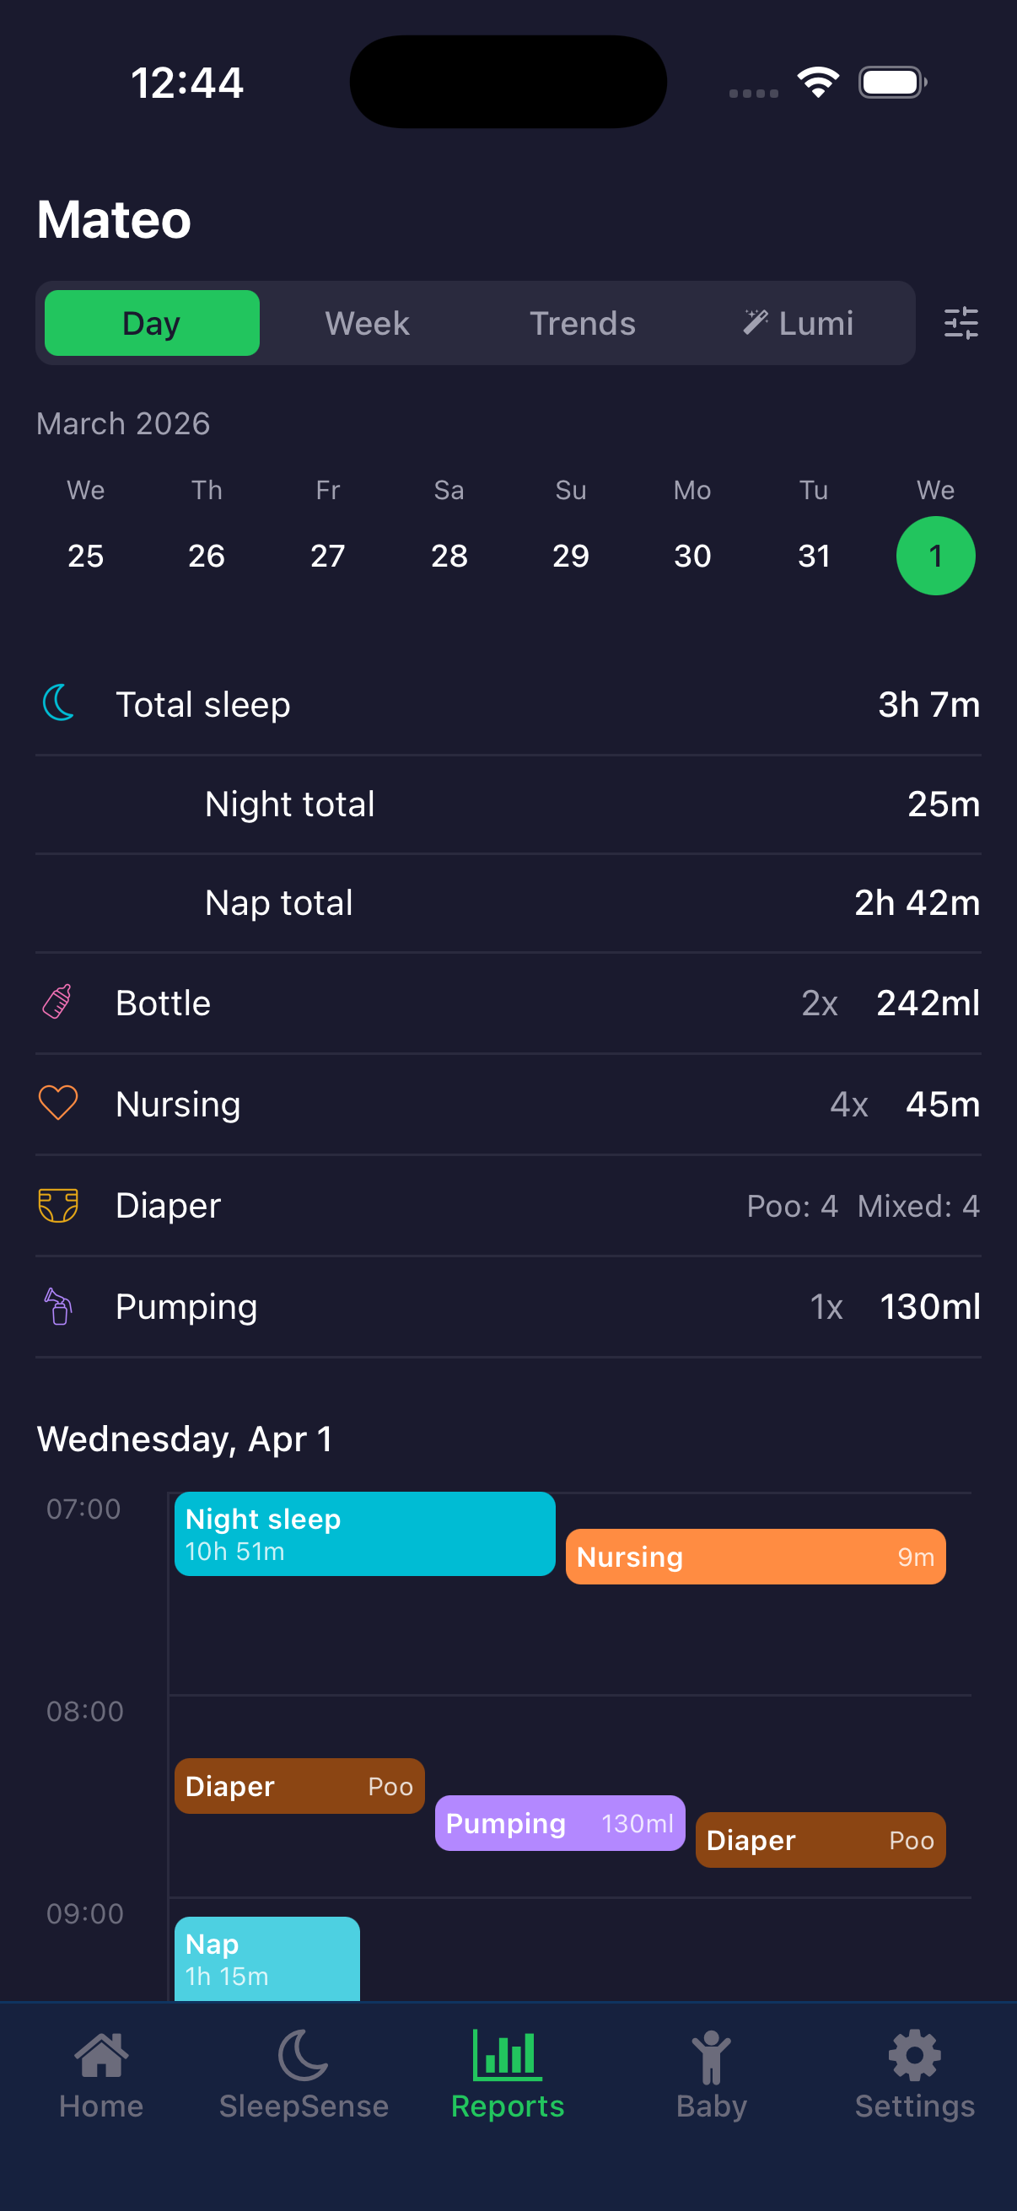Select Wednesday 25 in the calendar
The height and width of the screenshot is (2211, 1017).
(86, 556)
